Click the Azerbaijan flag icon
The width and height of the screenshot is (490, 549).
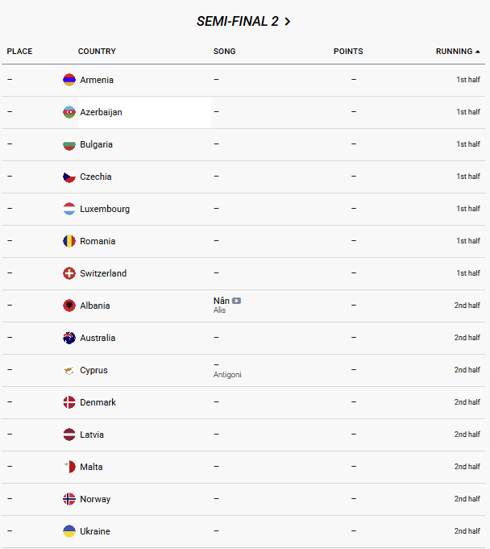(69, 112)
